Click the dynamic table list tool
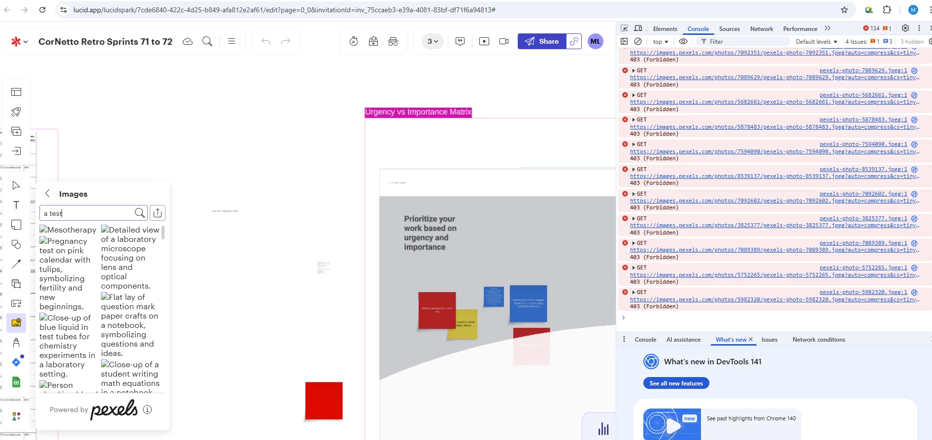The width and height of the screenshot is (932, 440). tap(16, 303)
